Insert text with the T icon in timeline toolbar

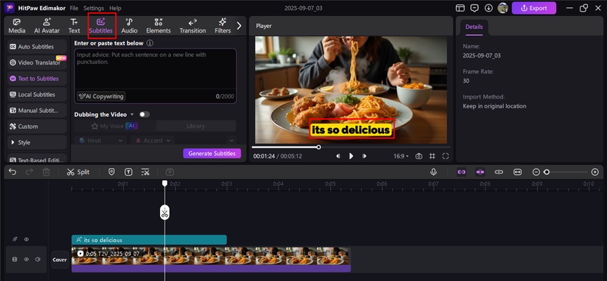tap(128, 172)
